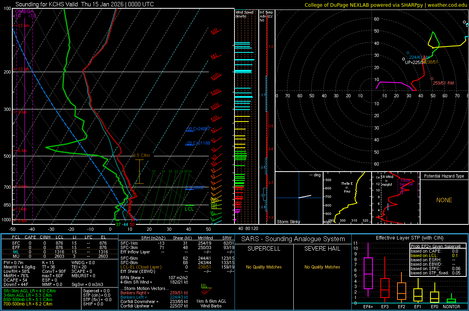Click the MBURST = 0 value
This screenshot has height=311, width=469.
[83, 276]
